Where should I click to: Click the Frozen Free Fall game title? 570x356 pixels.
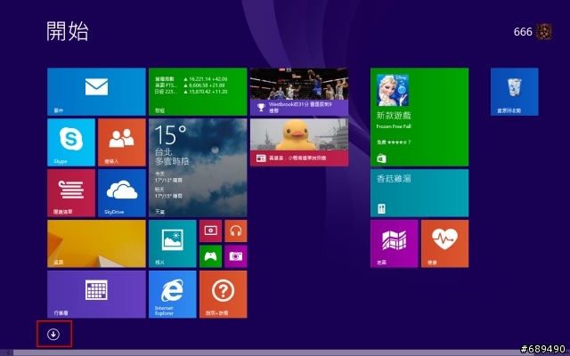coord(394,126)
